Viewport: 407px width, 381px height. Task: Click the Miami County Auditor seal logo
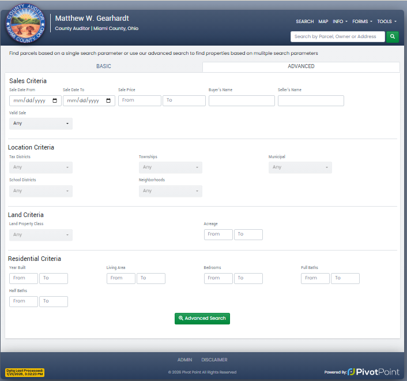(26, 27)
